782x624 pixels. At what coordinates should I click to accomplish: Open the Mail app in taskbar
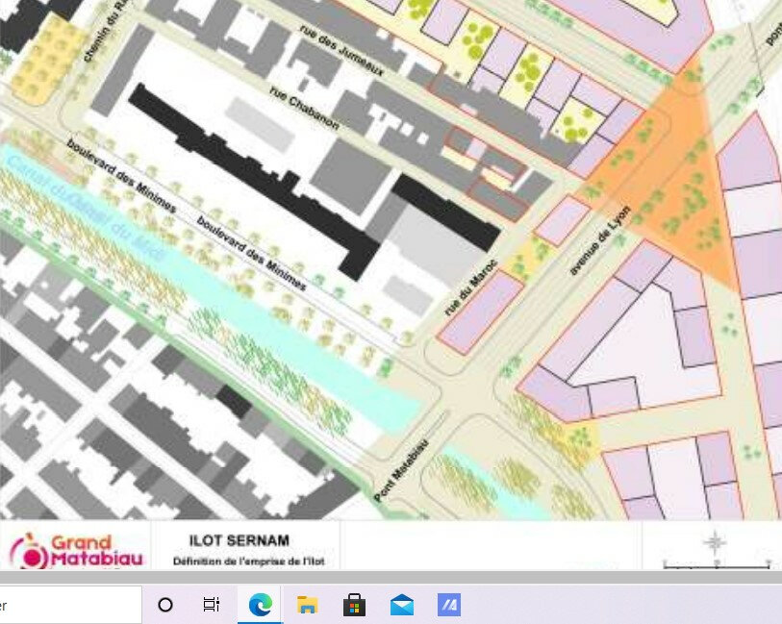[x=401, y=605]
